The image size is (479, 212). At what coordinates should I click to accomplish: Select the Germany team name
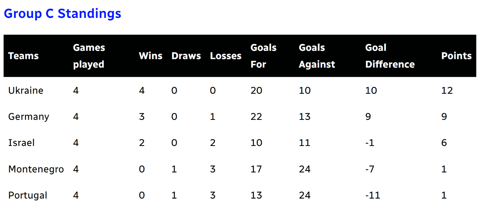[29, 117]
